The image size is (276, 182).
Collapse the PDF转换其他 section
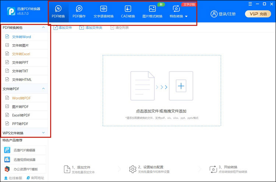click(x=43, y=27)
